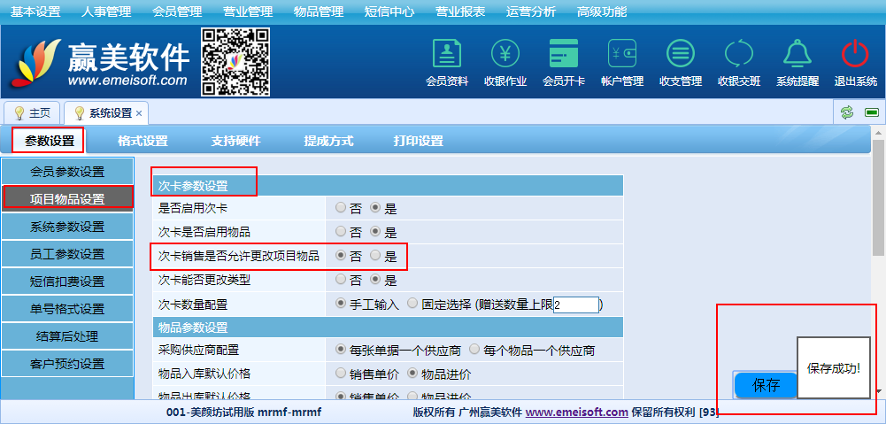
Task: Select 否 for 是否启用次卡
Action: (x=341, y=208)
